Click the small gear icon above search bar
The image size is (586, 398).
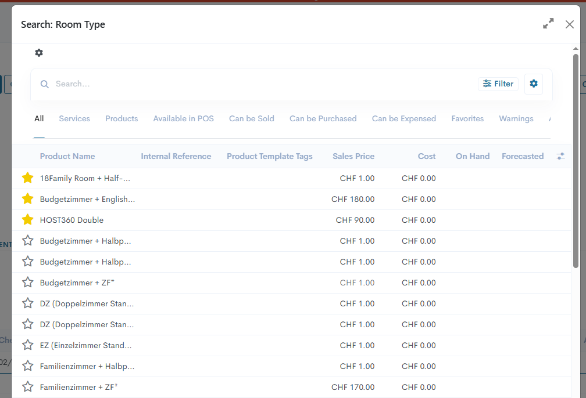point(39,53)
